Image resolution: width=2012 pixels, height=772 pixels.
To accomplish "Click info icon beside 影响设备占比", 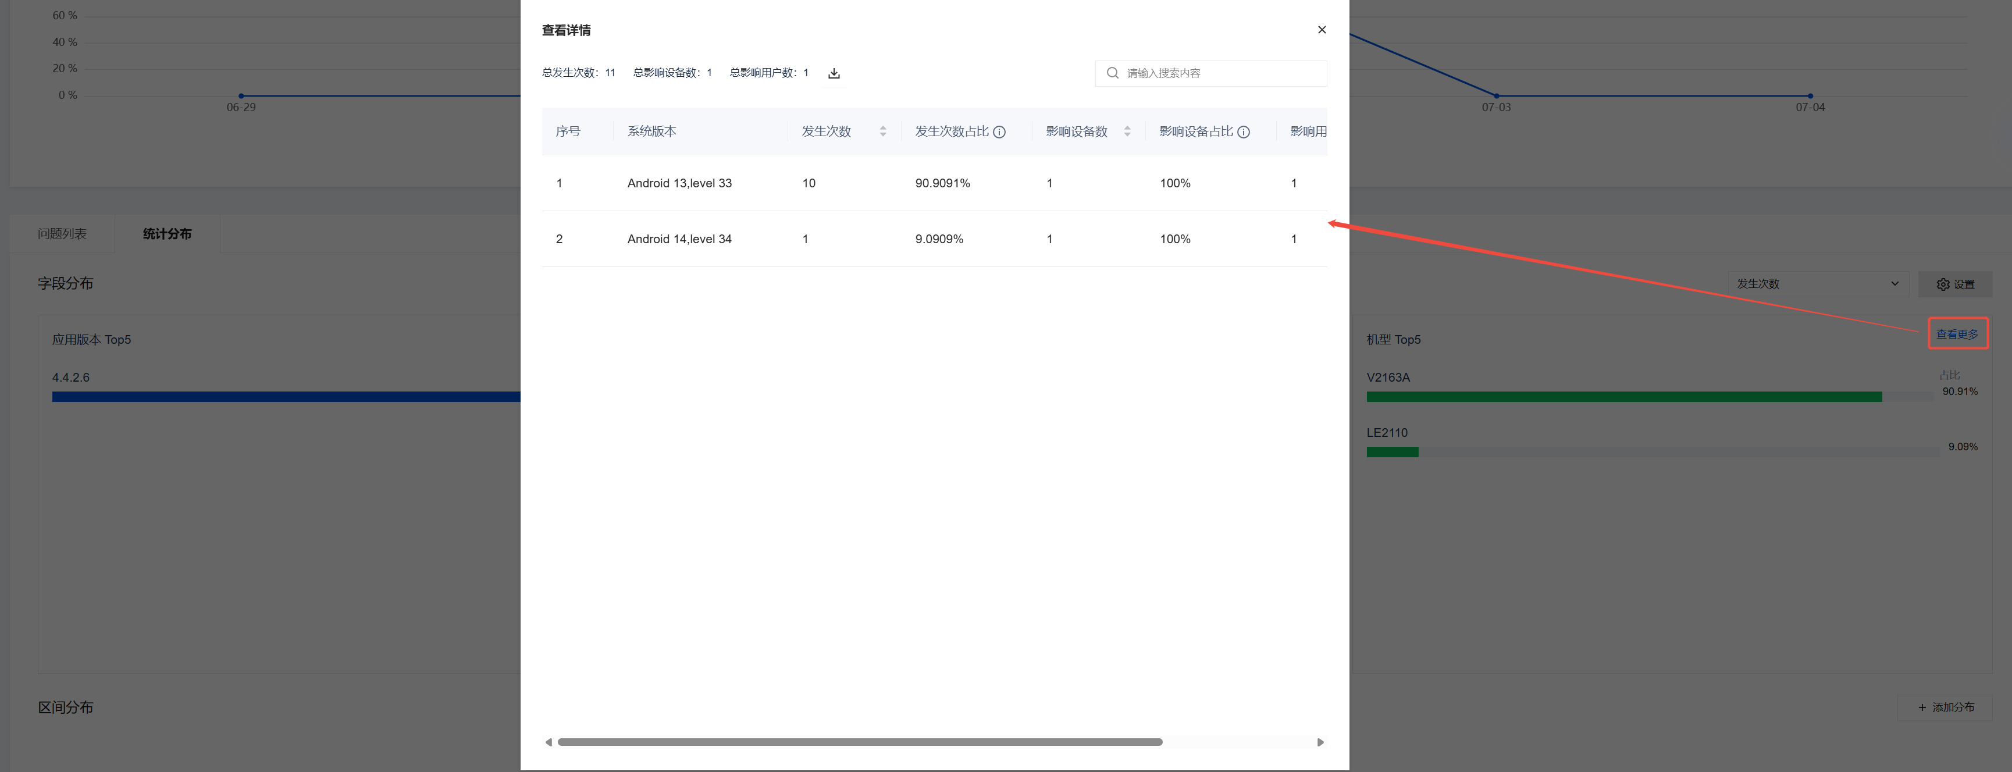I will coord(1244,132).
